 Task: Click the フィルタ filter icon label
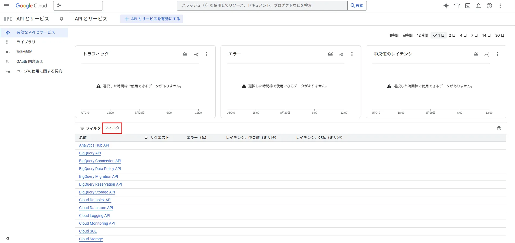click(90, 128)
